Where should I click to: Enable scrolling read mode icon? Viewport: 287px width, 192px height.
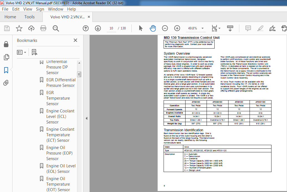[230, 28]
